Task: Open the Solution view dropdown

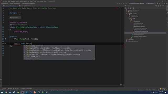Action: (x=128, y=6)
